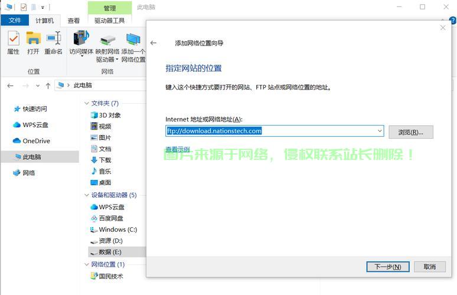Image resolution: width=457 pixels, height=295 pixels.
Task: Select the Windows (C:) drive
Action: click(x=117, y=230)
